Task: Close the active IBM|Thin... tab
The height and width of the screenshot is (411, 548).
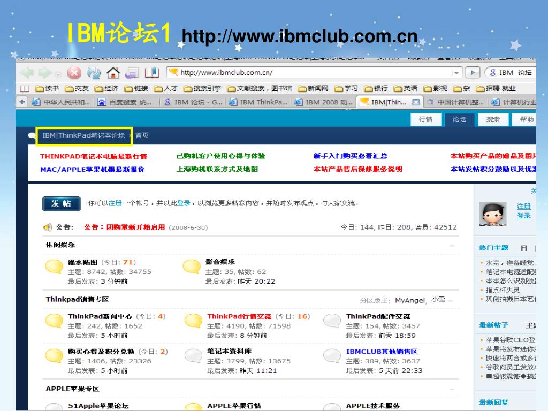Action: pyautogui.click(x=415, y=102)
